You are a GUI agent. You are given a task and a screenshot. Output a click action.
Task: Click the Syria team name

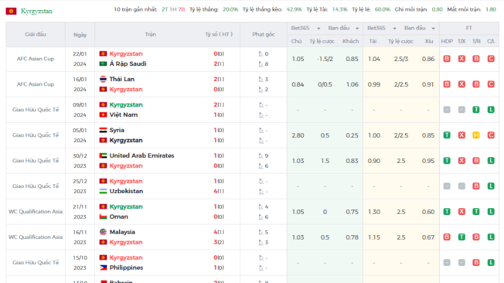click(x=117, y=130)
